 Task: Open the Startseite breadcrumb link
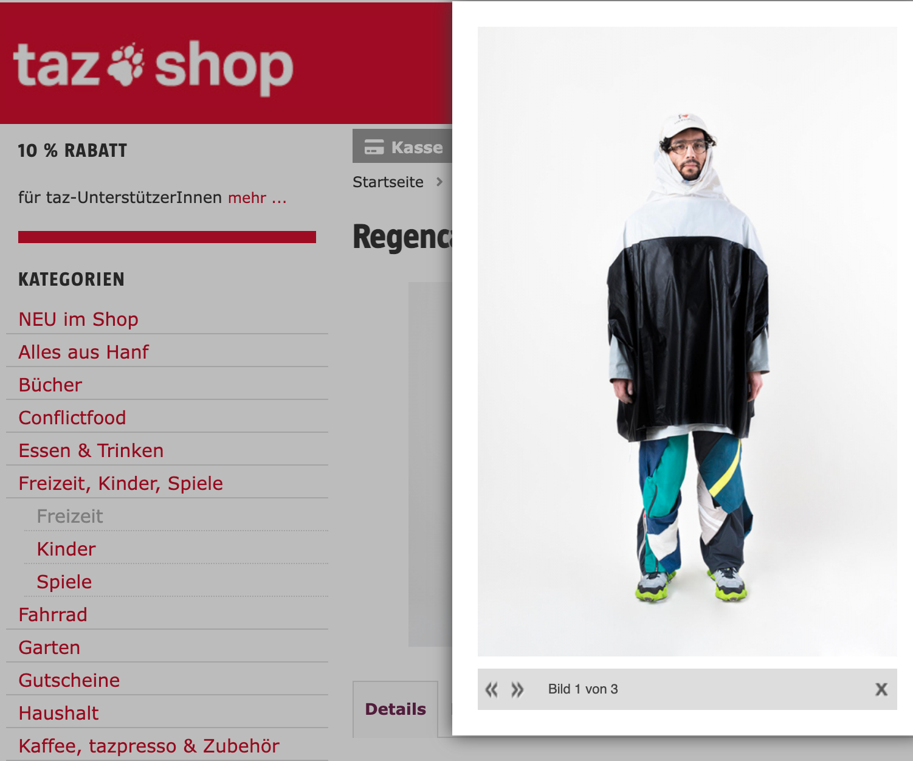(388, 182)
